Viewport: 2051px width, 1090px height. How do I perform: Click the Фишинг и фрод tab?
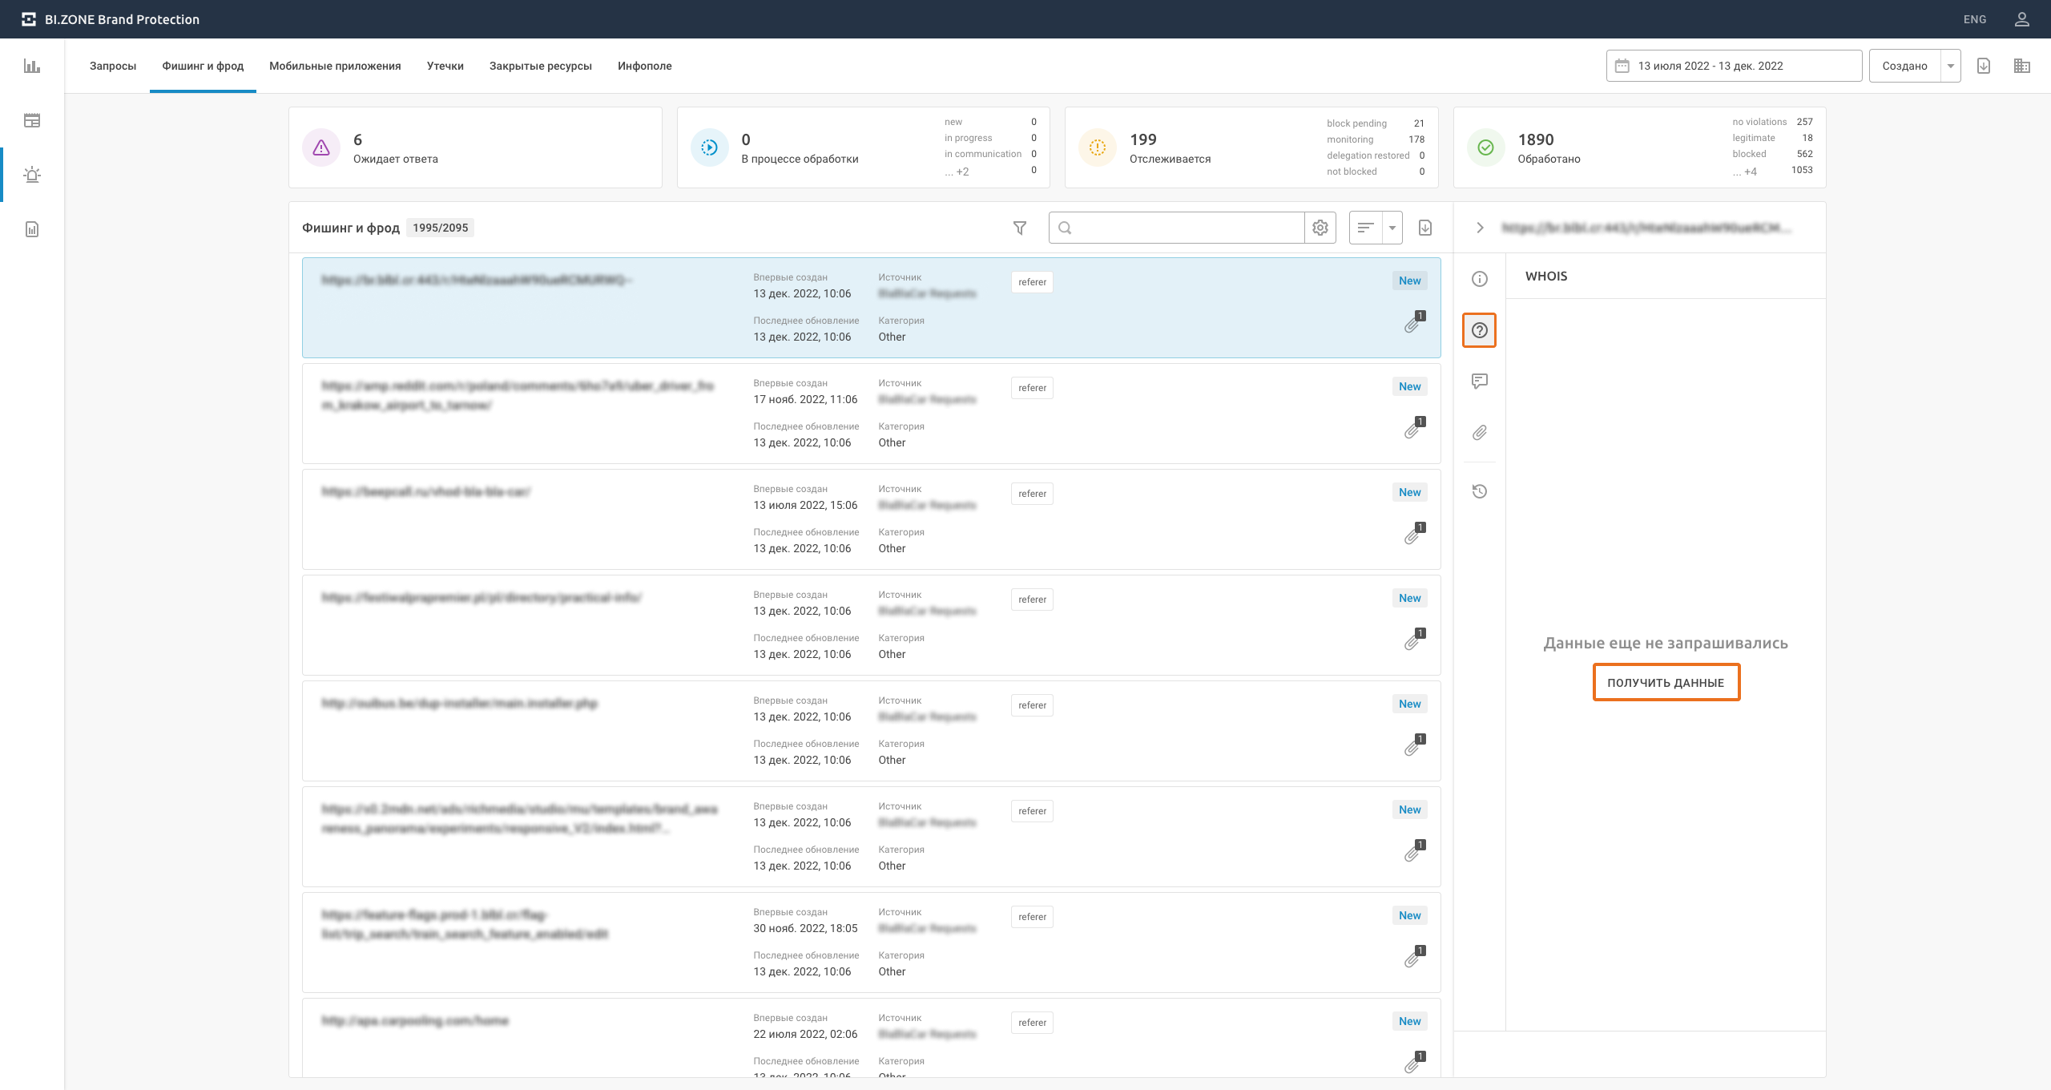[202, 65]
